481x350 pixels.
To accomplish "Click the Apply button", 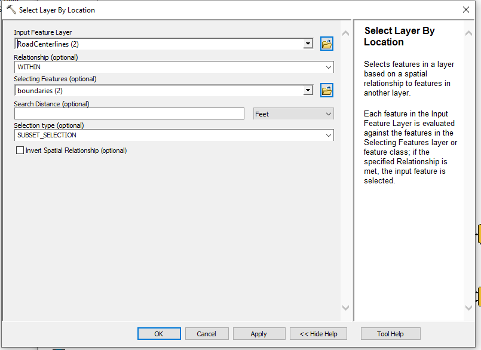I will click(x=259, y=334).
